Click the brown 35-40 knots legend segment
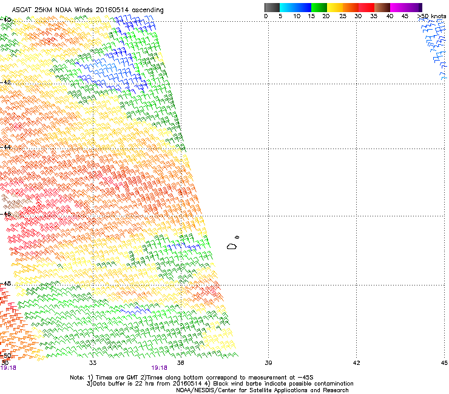 coord(382,7)
